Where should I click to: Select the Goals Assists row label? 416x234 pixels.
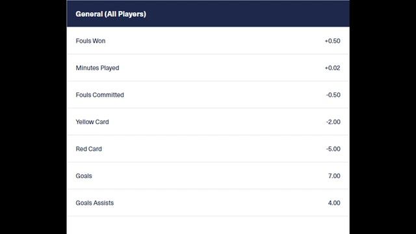pos(95,203)
